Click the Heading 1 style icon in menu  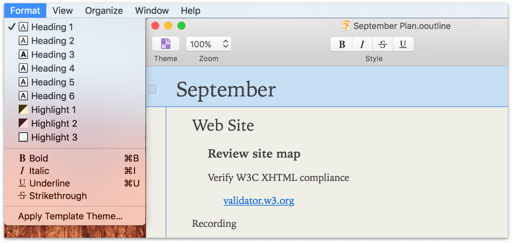[23, 27]
